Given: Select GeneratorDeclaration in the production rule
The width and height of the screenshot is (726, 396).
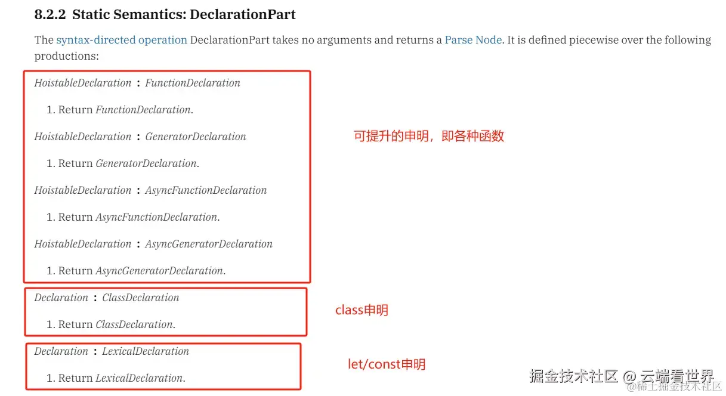Looking at the screenshot, I should click(x=196, y=137).
